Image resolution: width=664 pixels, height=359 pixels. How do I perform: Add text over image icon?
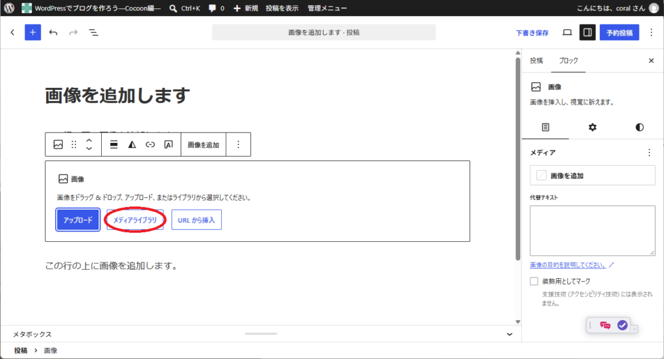click(169, 144)
